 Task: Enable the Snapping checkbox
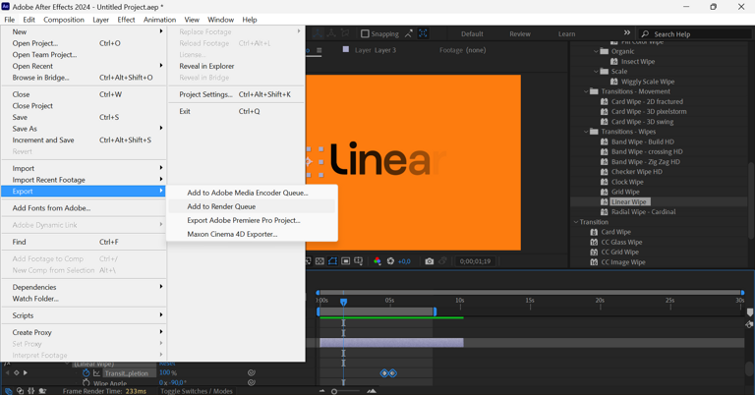[365, 33]
